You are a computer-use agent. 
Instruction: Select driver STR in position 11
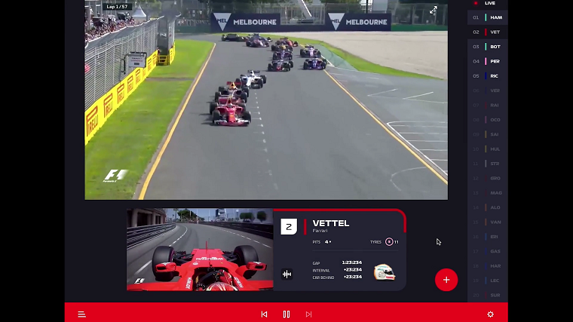[x=488, y=164]
